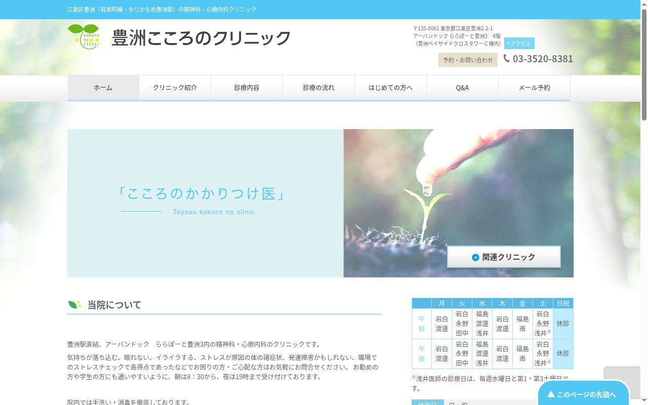Click the play icon in 関連クリニック button
This screenshot has width=648, height=405.
[x=475, y=257]
